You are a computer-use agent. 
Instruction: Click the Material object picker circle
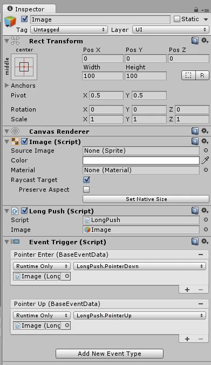206,170
